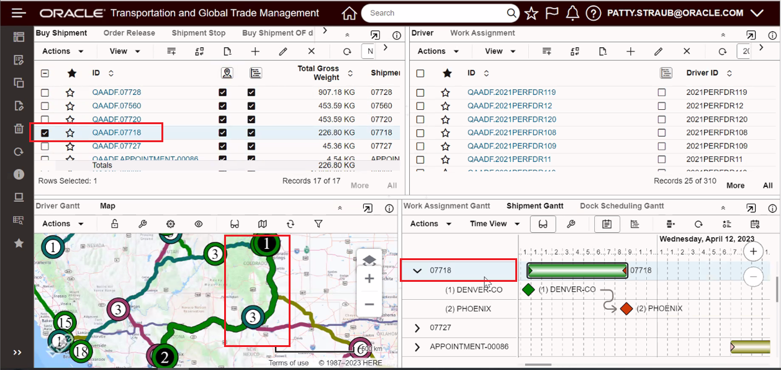781x370 pixels.
Task: Click the Search magnifier icon
Action: (512, 13)
